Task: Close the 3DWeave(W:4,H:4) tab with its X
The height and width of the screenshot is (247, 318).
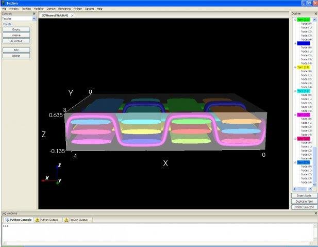Action: 72,15
